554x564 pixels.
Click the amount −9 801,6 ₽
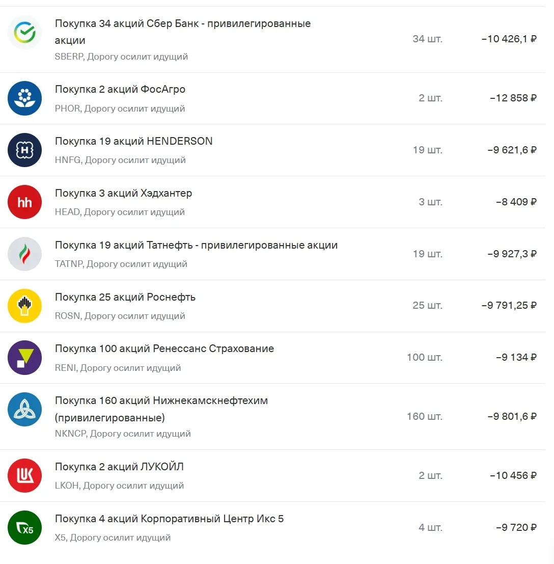tap(512, 417)
